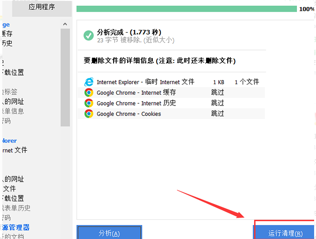Click the 资源管理器 section header

pyautogui.click(x=16, y=227)
